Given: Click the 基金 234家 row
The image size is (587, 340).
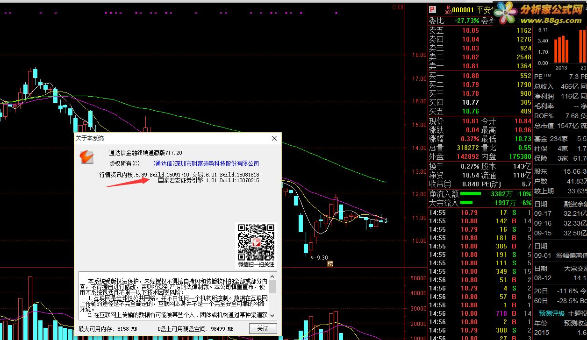Looking at the screenshot, I should click(560, 139).
